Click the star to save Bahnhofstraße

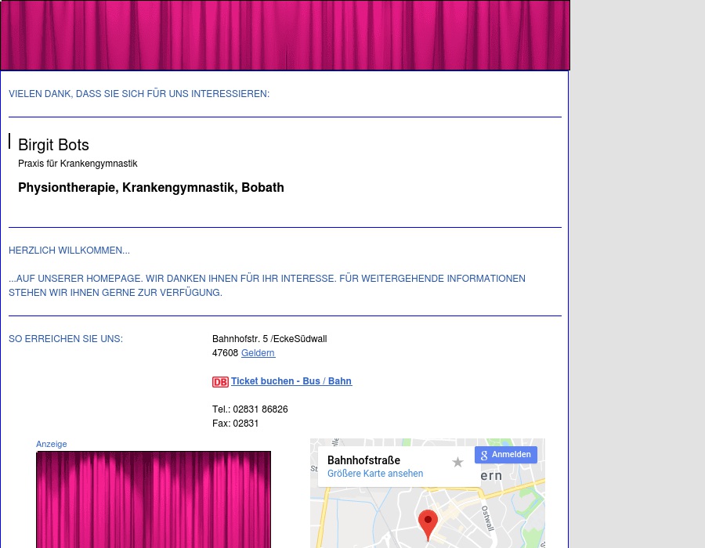(x=457, y=462)
